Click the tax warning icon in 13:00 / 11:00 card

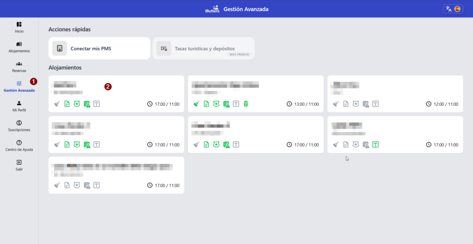[x=226, y=104]
